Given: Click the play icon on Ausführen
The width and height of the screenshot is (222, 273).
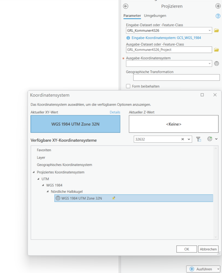Looking at the screenshot, I should pyautogui.click(x=192, y=269).
